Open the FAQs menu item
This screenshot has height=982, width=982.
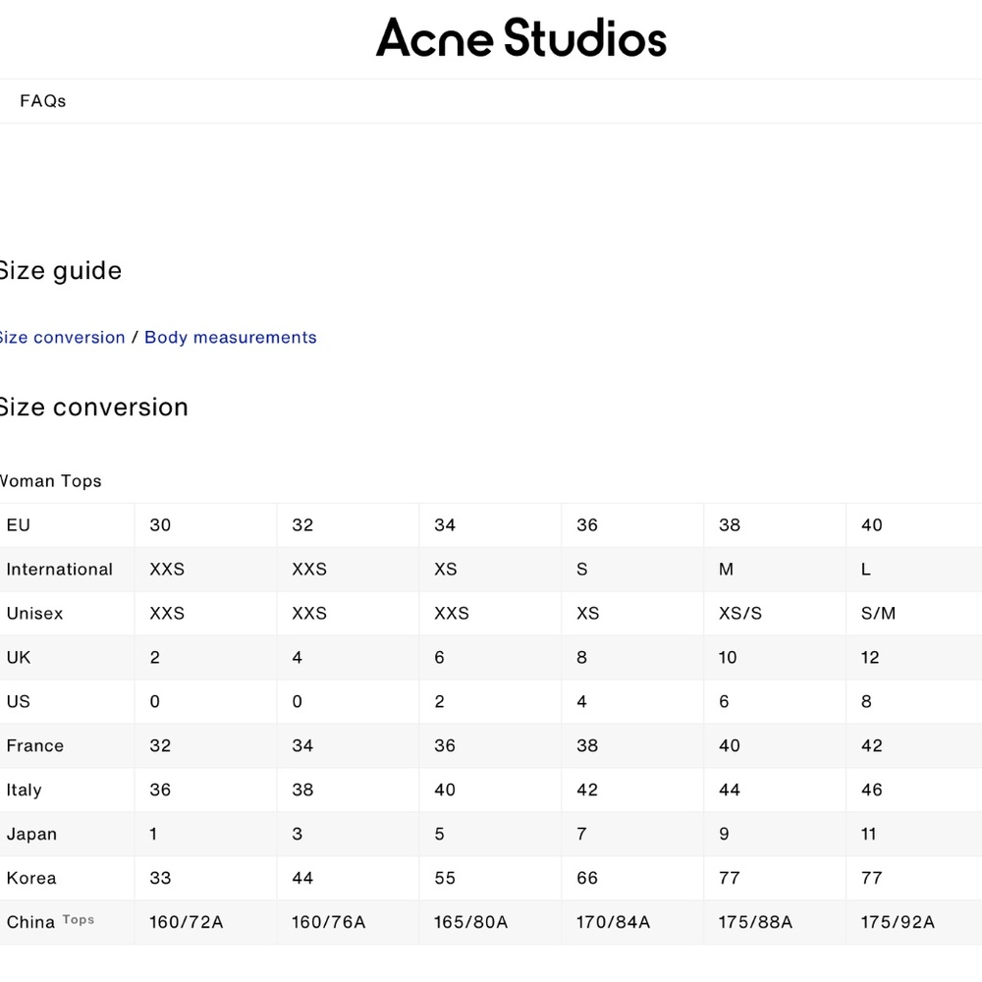point(42,101)
